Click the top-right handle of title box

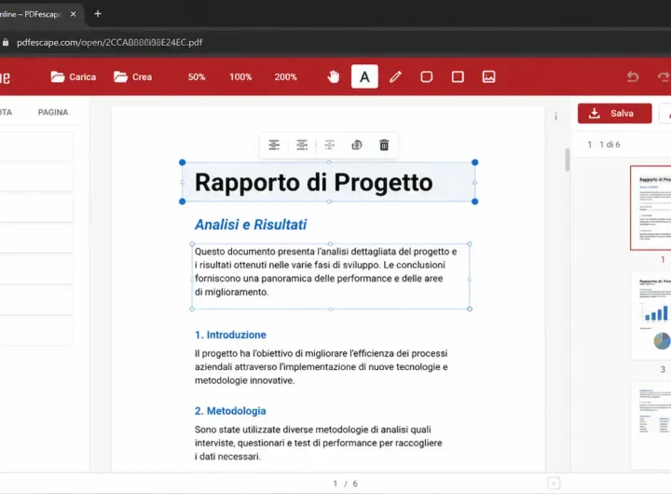475,163
